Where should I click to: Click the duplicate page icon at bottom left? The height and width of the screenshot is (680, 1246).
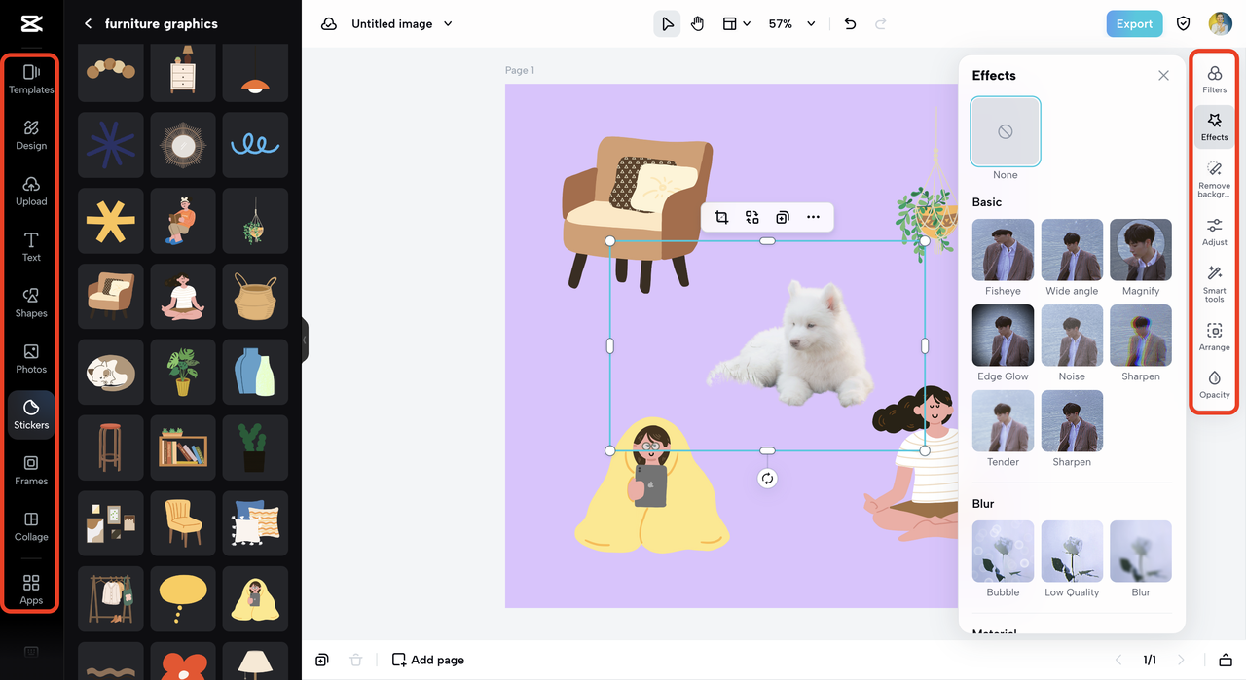click(x=322, y=660)
